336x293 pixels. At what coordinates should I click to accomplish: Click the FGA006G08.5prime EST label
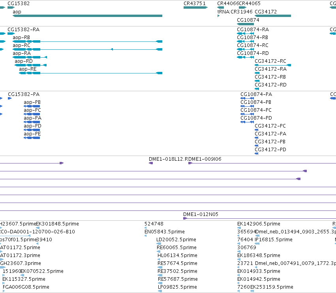[26, 287]
